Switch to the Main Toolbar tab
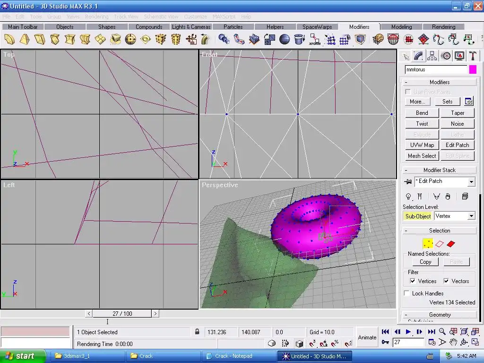484x363 pixels. [23, 27]
